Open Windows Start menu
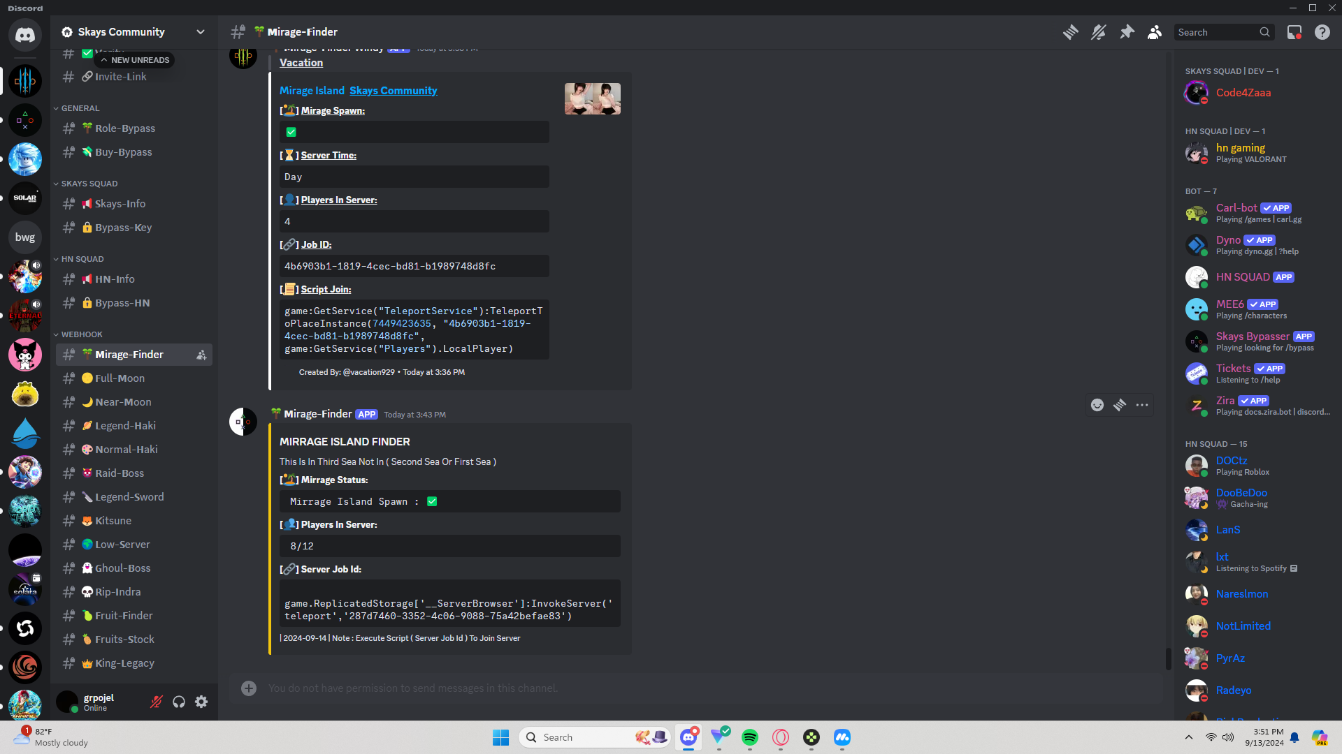 501,737
